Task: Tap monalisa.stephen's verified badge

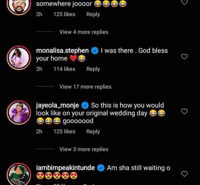Action: click(x=94, y=51)
